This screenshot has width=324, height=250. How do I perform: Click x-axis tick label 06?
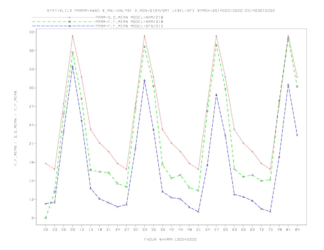click(64, 230)
